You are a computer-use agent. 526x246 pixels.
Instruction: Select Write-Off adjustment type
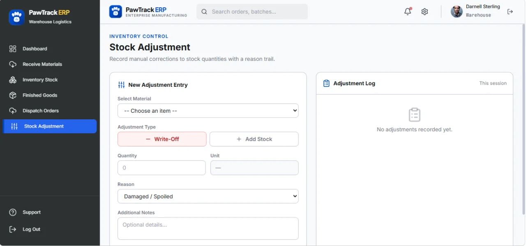tap(162, 139)
